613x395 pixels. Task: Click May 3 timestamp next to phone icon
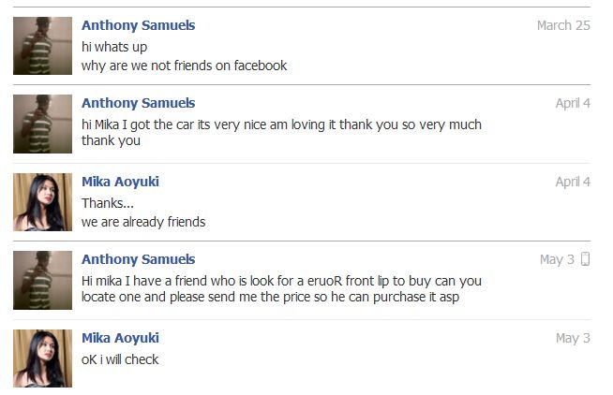(556, 259)
